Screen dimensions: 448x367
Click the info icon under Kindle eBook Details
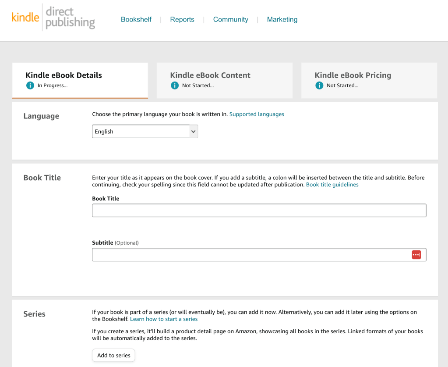pos(30,86)
